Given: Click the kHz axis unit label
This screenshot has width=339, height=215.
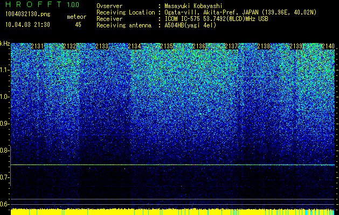Looking at the screenshot, I should click(x=5, y=44).
